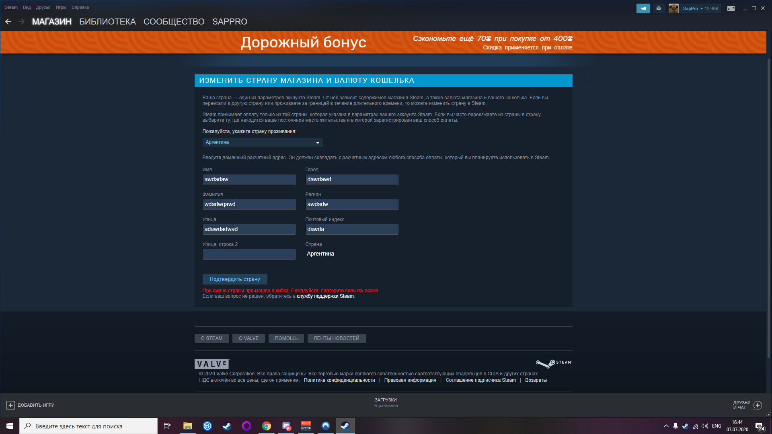Open the Справка menu

pos(80,7)
